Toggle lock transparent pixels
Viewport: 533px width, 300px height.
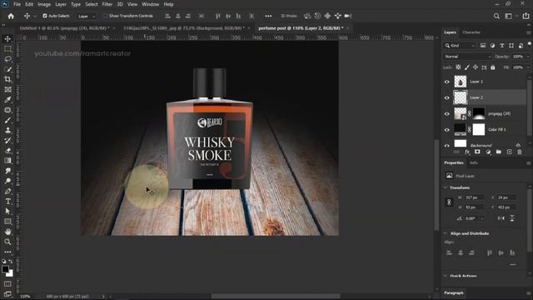(x=458, y=67)
